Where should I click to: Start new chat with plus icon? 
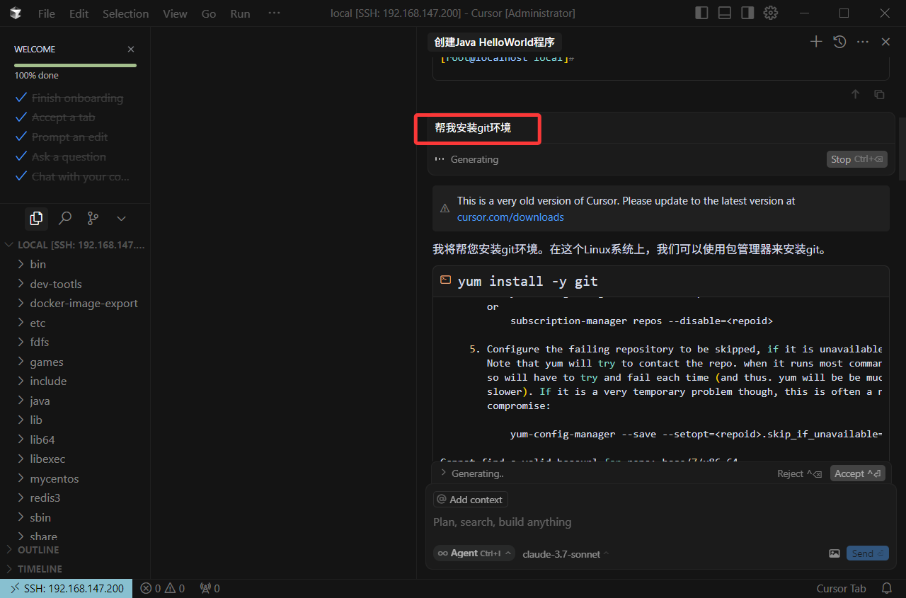click(816, 42)
